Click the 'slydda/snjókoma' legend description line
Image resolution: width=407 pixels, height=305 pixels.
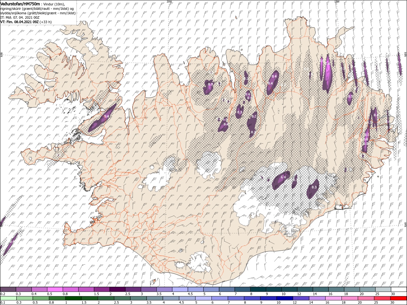(x=38, y=13)
